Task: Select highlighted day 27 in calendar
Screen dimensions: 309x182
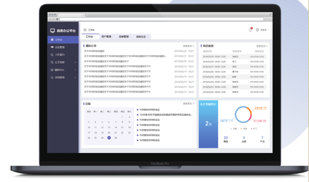Action: (x=109, y=138)
